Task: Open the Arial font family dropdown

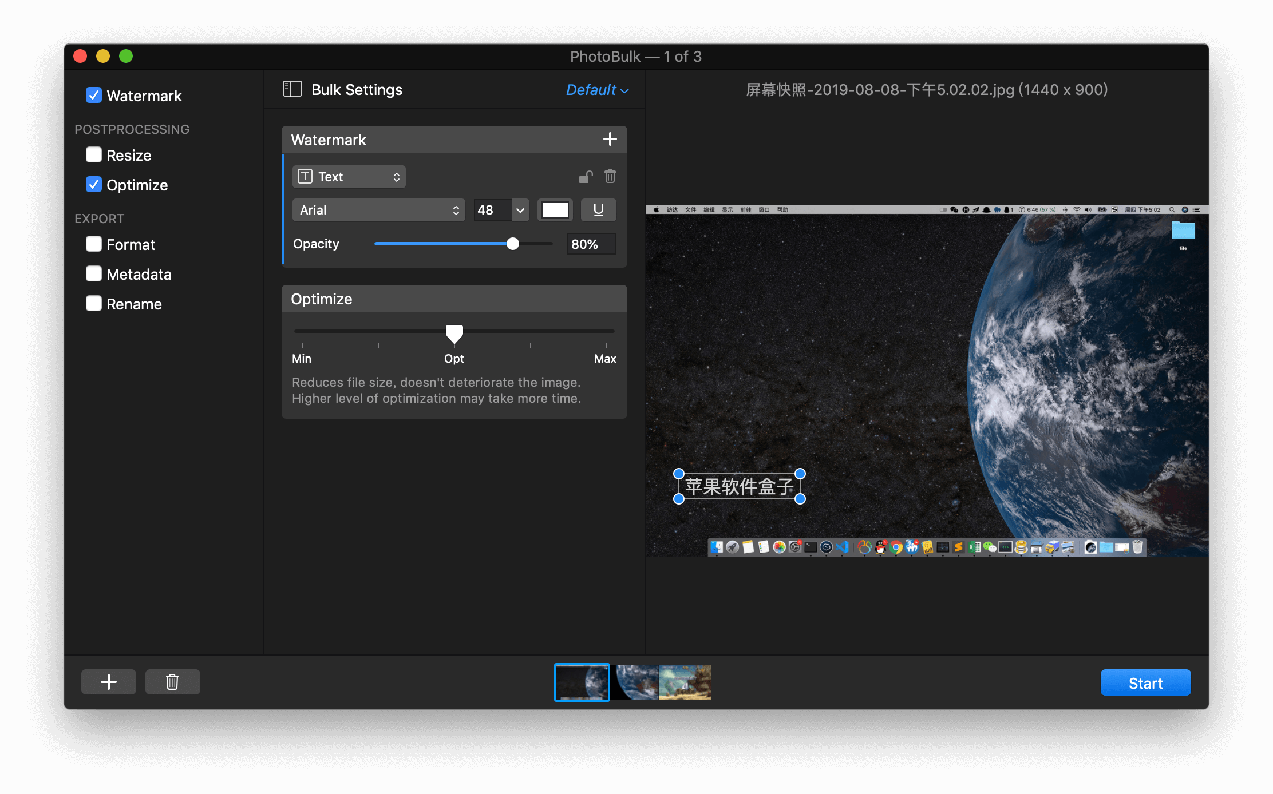Action: (375, 211)
